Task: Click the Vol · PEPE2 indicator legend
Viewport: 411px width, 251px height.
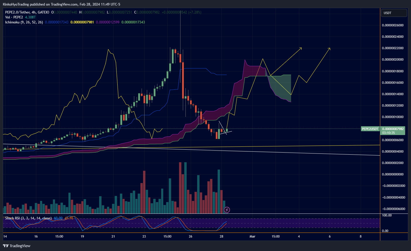Action: tap(14, 17)
